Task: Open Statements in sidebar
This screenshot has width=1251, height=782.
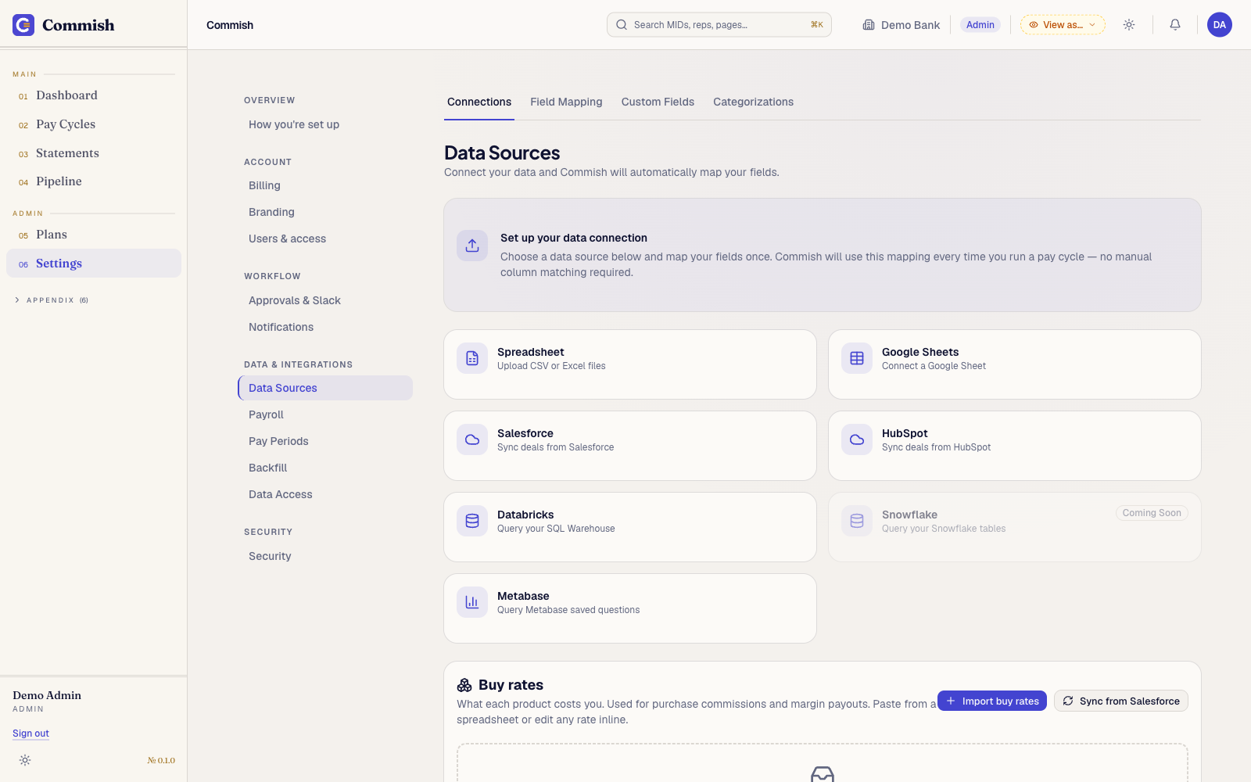Action: (x=94, y=153)
